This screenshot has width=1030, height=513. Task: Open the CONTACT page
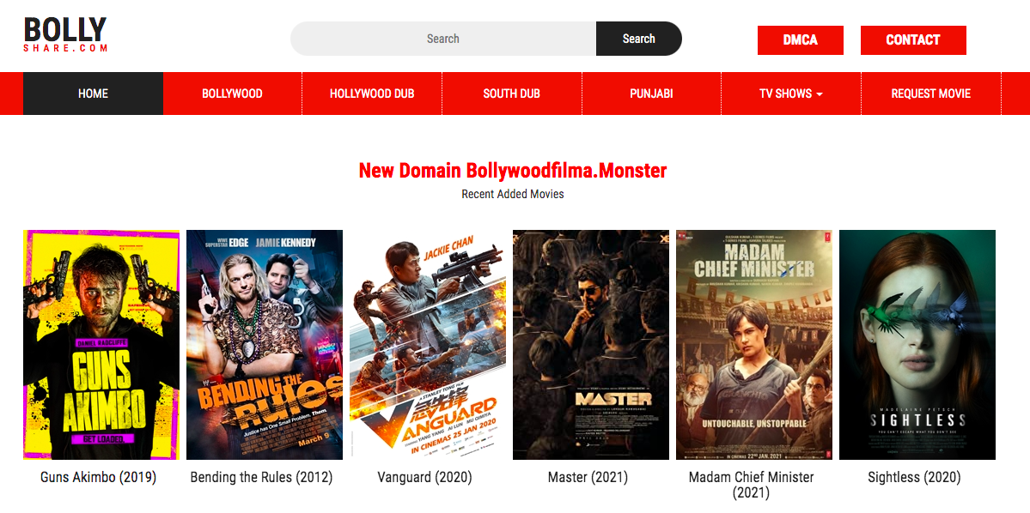[x=913, y=40]
